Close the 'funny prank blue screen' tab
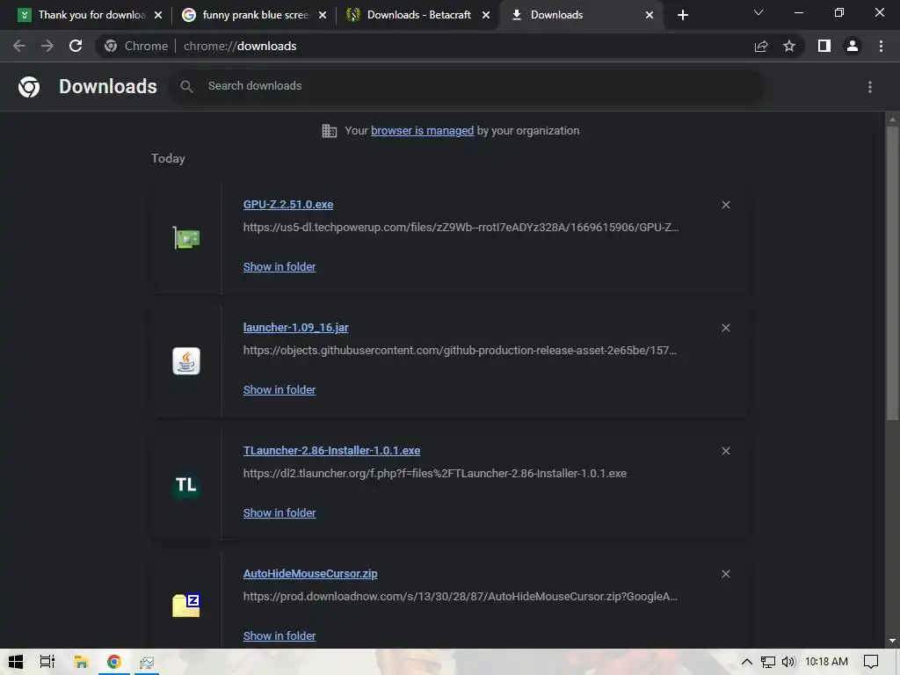Screen dimensions: 900x675 (x=322, y=15)
